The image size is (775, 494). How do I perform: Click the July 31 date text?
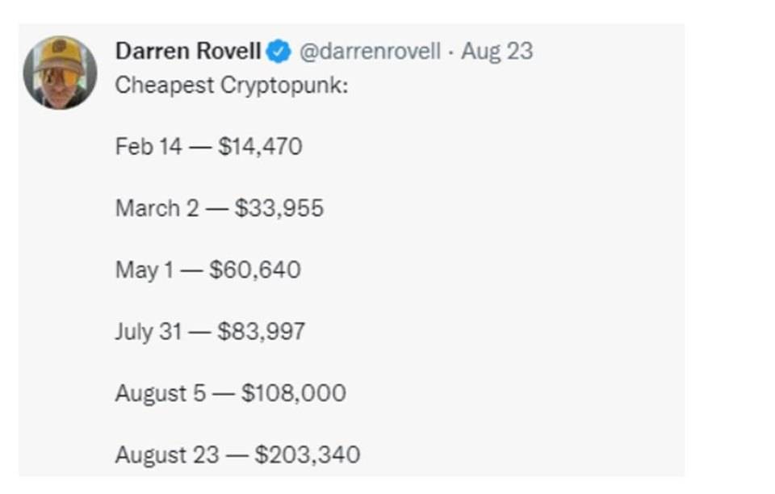pos(149,331)
